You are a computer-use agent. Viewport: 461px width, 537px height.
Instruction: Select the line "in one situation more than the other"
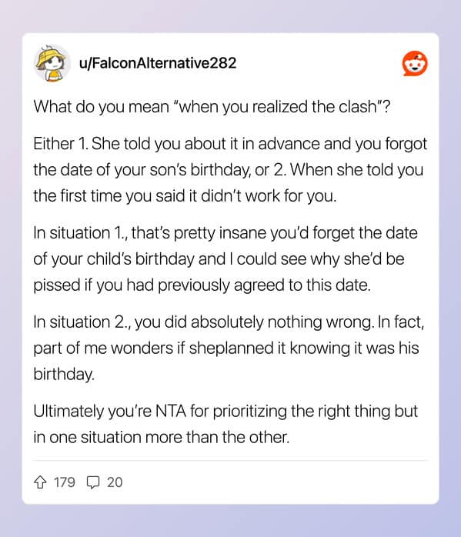click(x=162, y=437)
